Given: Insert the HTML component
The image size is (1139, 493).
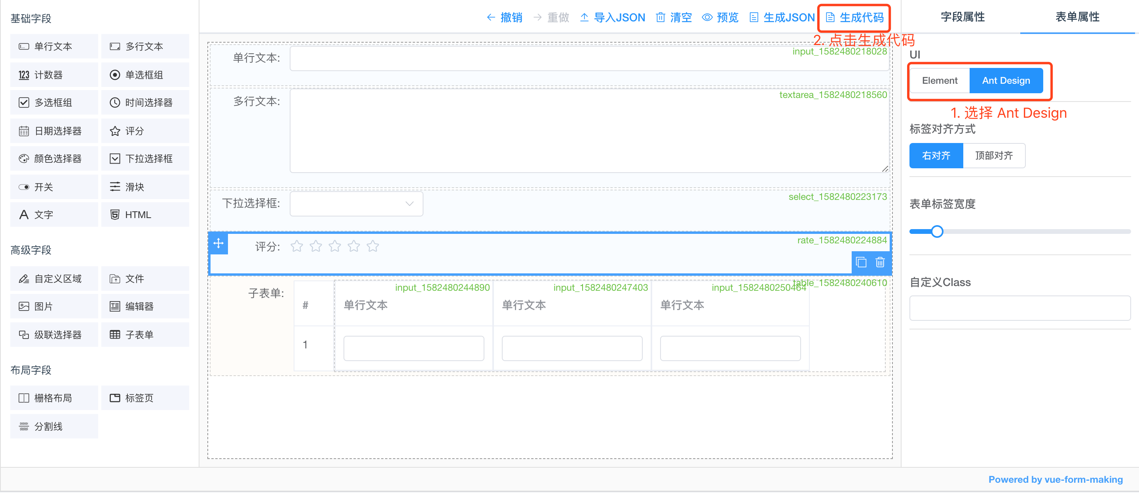Looking at the screenshot, I should [145, 215].
